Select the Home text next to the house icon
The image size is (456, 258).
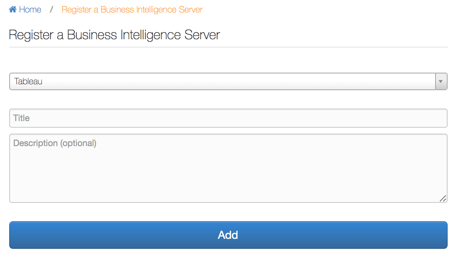(30, 10)
